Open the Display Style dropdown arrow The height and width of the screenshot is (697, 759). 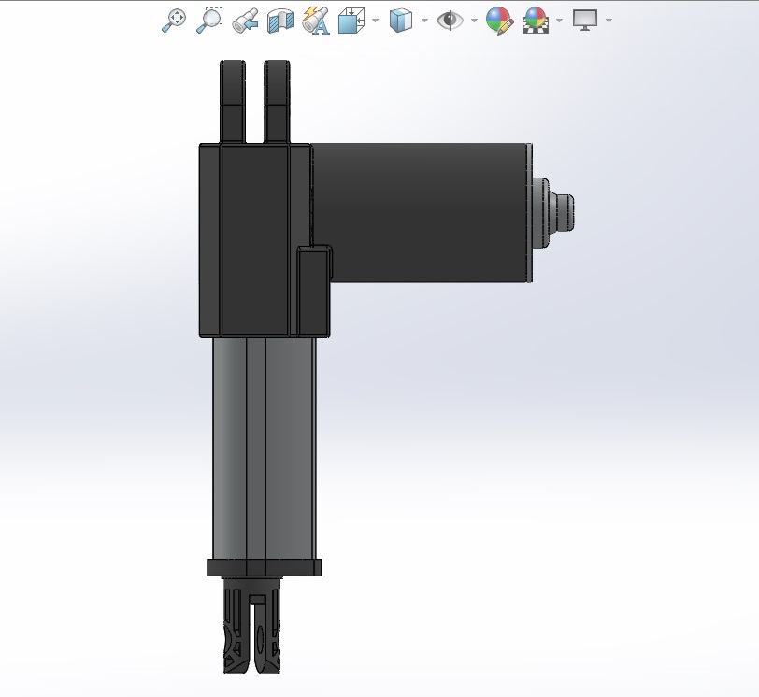click(x=425, y=21)
